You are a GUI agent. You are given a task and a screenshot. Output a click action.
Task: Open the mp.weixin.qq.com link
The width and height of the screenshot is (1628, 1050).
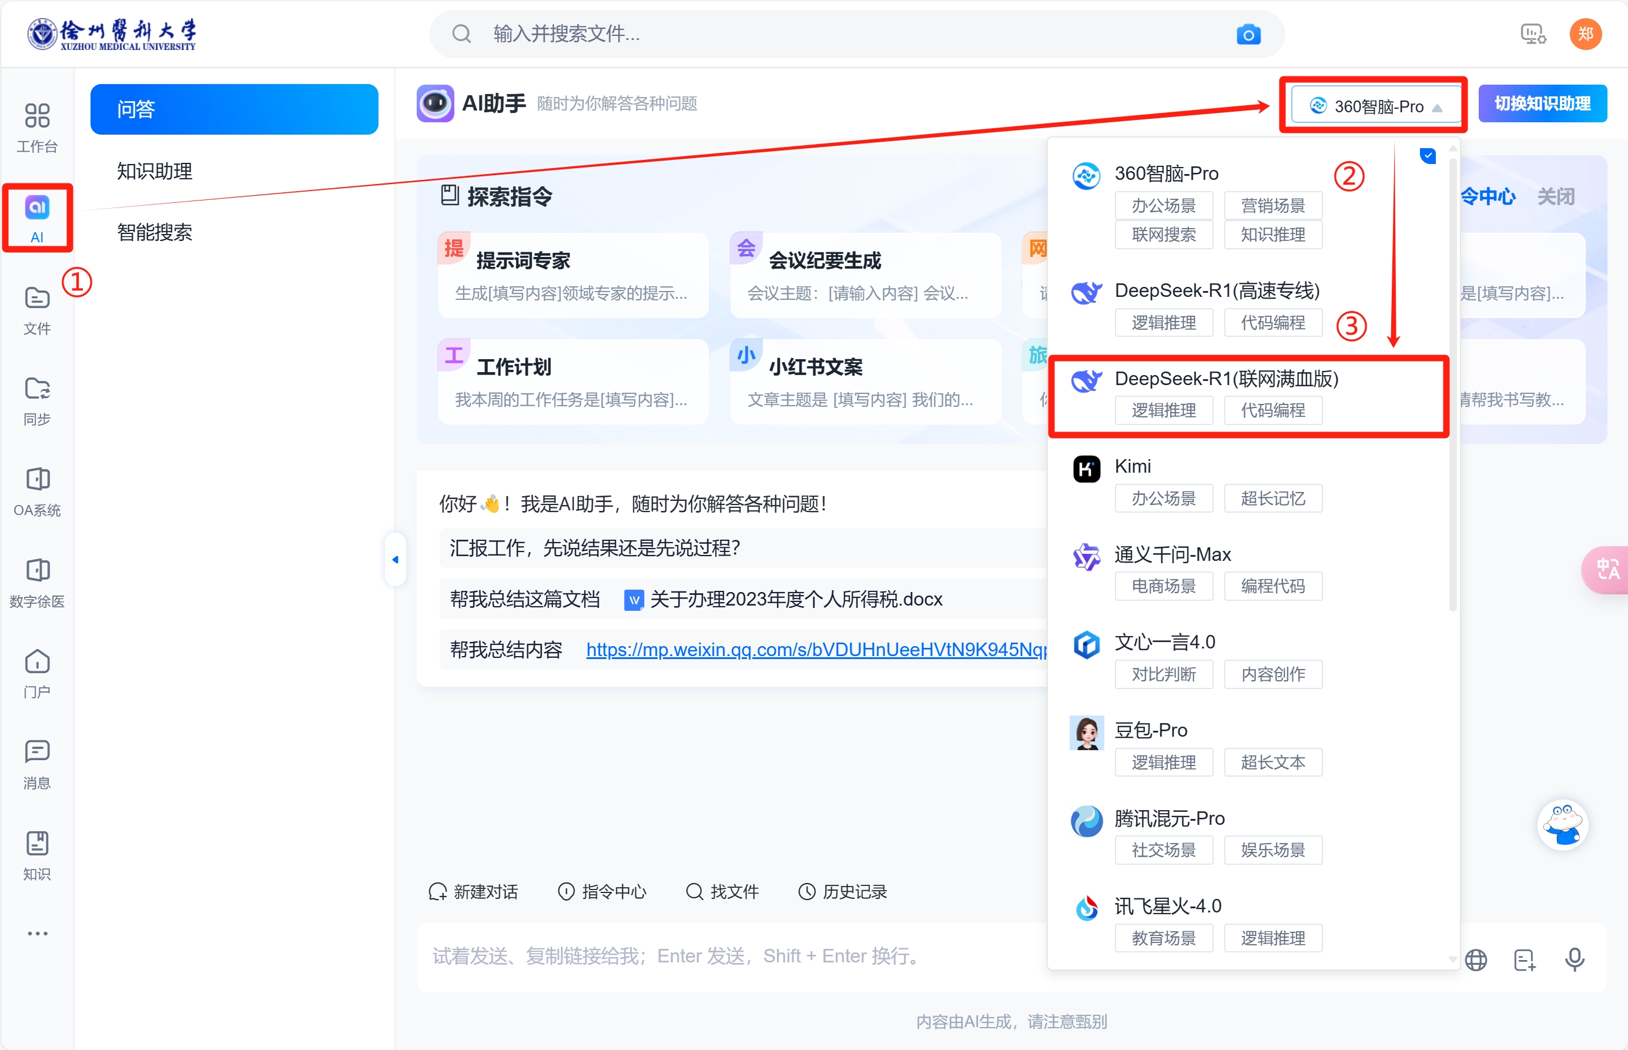(816, 649)
